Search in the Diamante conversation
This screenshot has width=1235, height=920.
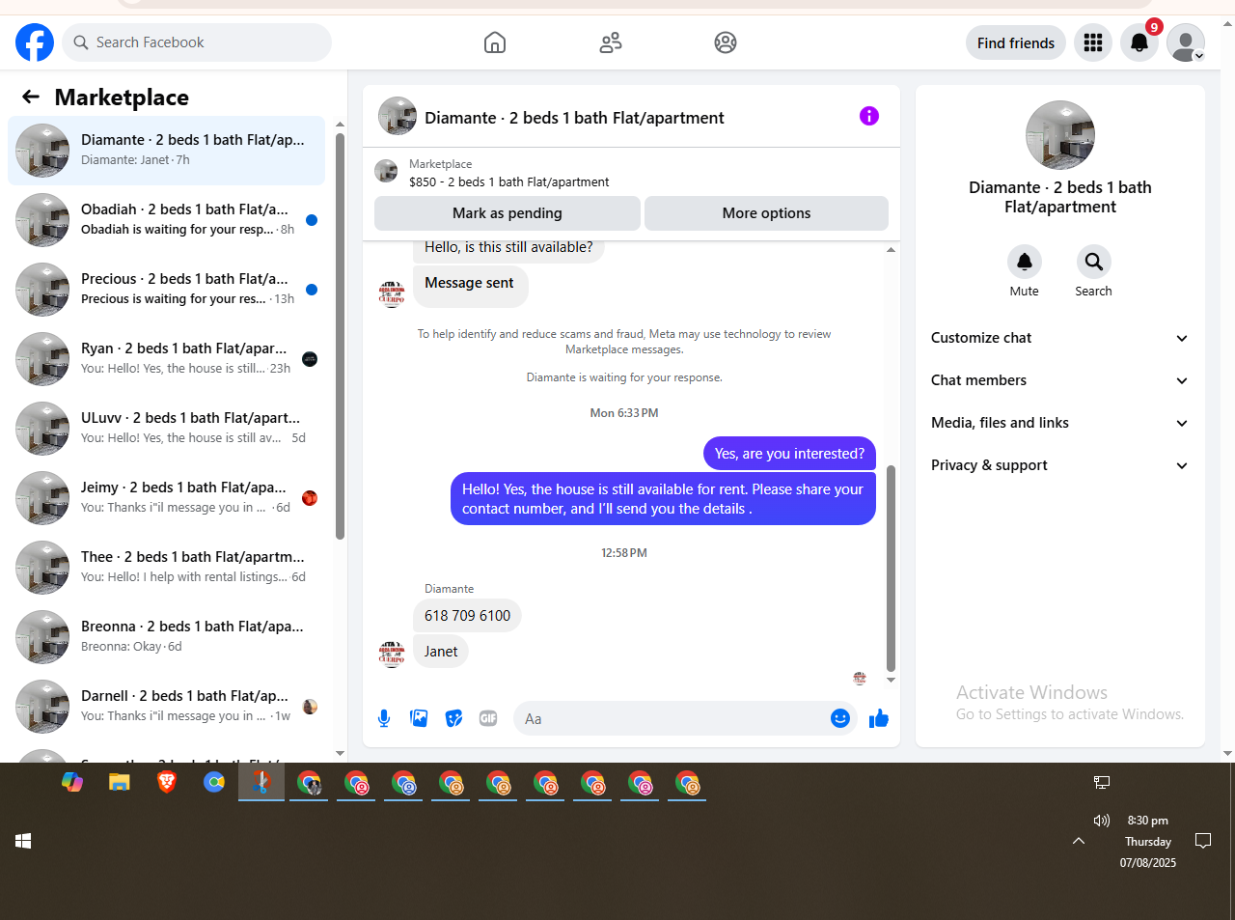(1094, 262)
